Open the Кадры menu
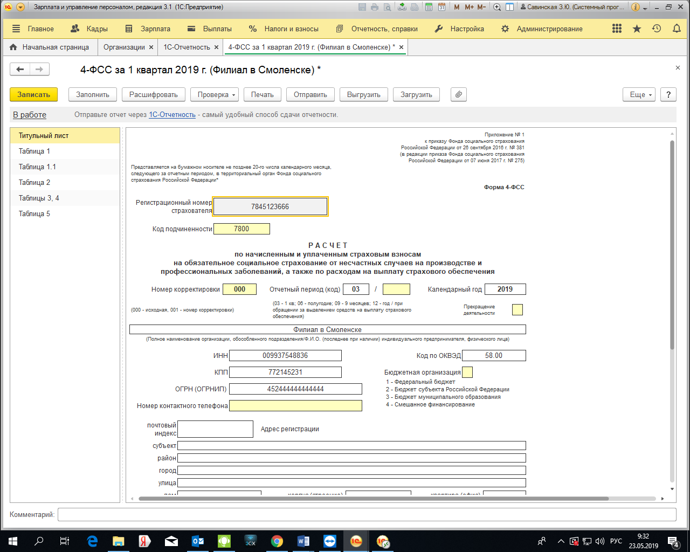This screenshot has width=690, height=552. (90, 29)
